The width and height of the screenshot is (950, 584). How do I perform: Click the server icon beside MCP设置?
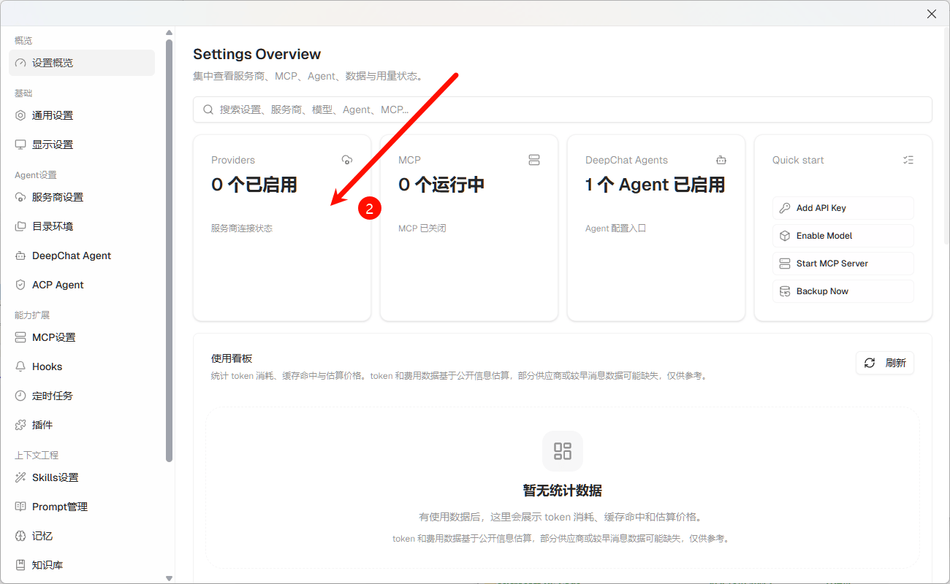coord(20,337)
